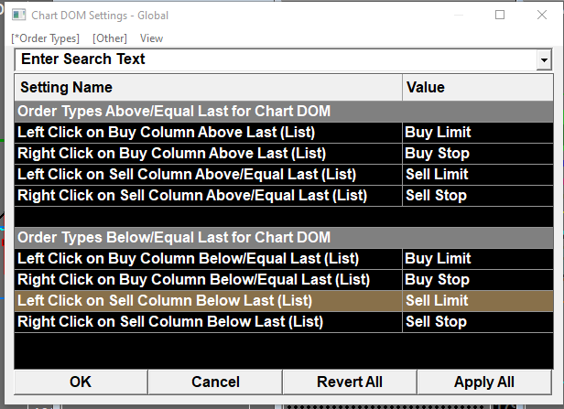
Task: Open the Other menu
Action: [110, 38]
